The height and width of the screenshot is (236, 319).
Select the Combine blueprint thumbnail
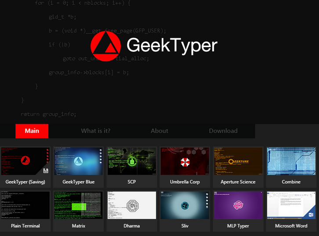[291, 161]
